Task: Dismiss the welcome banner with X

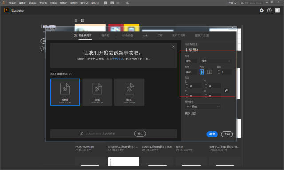Action: point(174,47)
